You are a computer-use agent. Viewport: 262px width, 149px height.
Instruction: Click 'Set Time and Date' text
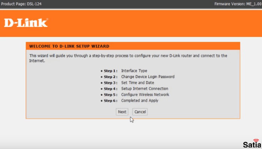138,83
